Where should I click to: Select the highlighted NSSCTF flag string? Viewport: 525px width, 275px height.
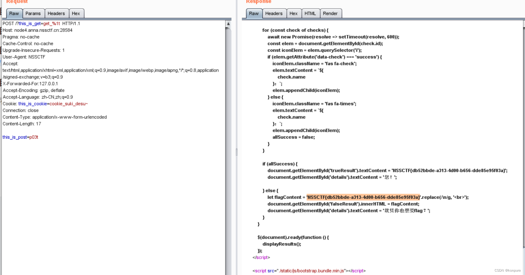(x=363, y=197)
